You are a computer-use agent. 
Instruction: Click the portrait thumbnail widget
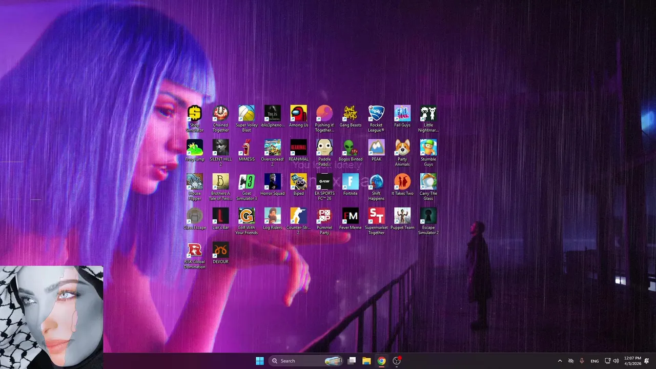coord(51,316)
